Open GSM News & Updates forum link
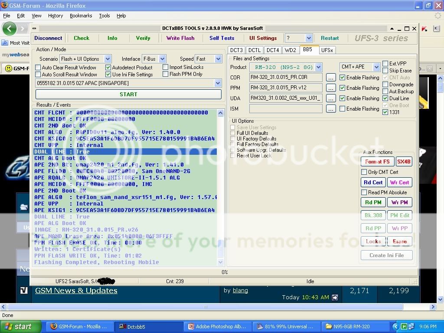This screenshot has height=333, width=444. [x=76, y=291]
